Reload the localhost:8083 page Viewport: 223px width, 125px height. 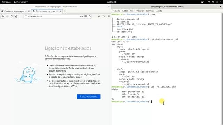pos(12,16)
